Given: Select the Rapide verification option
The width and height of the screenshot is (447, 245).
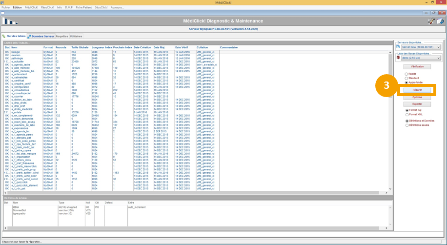Looking at the screenshot, I should click(x=406, y=74).
